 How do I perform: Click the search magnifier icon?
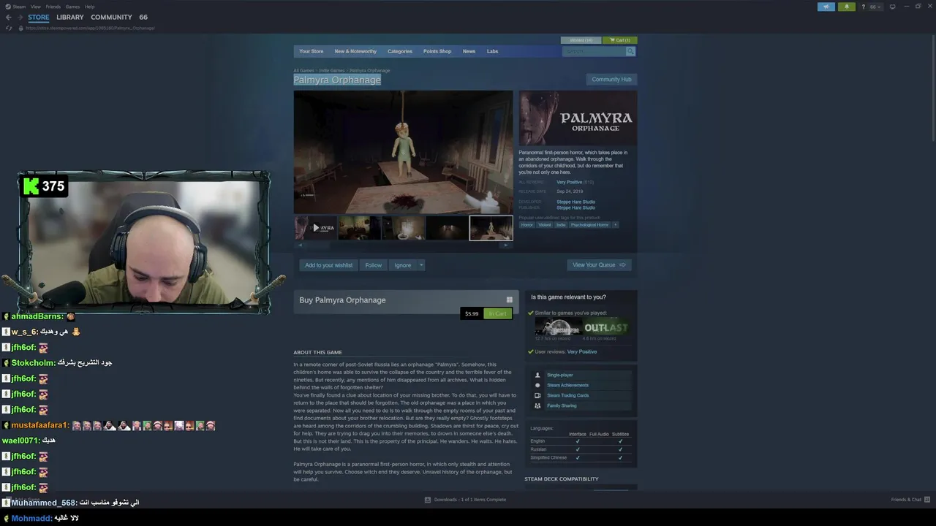tap(630, 51)
